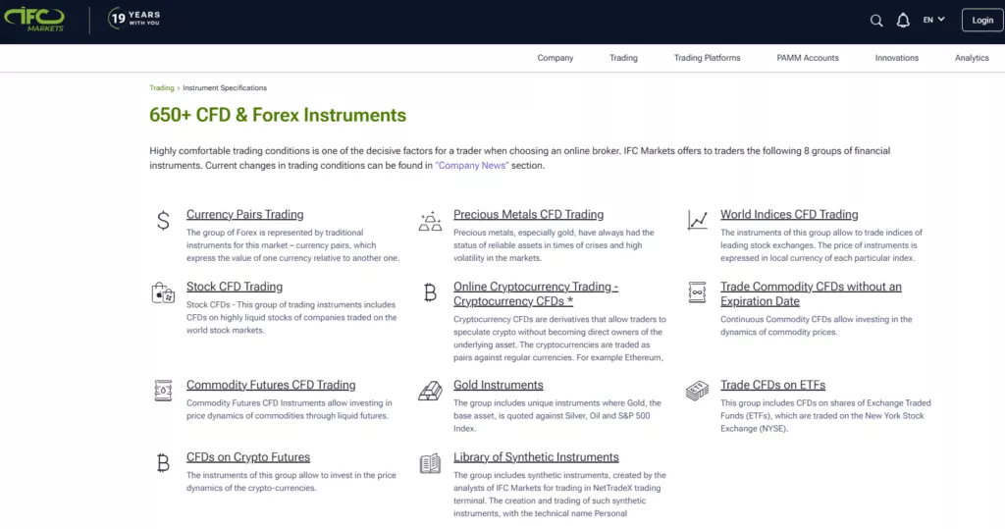Click the 19 Years With You badge

pos(133,19)
